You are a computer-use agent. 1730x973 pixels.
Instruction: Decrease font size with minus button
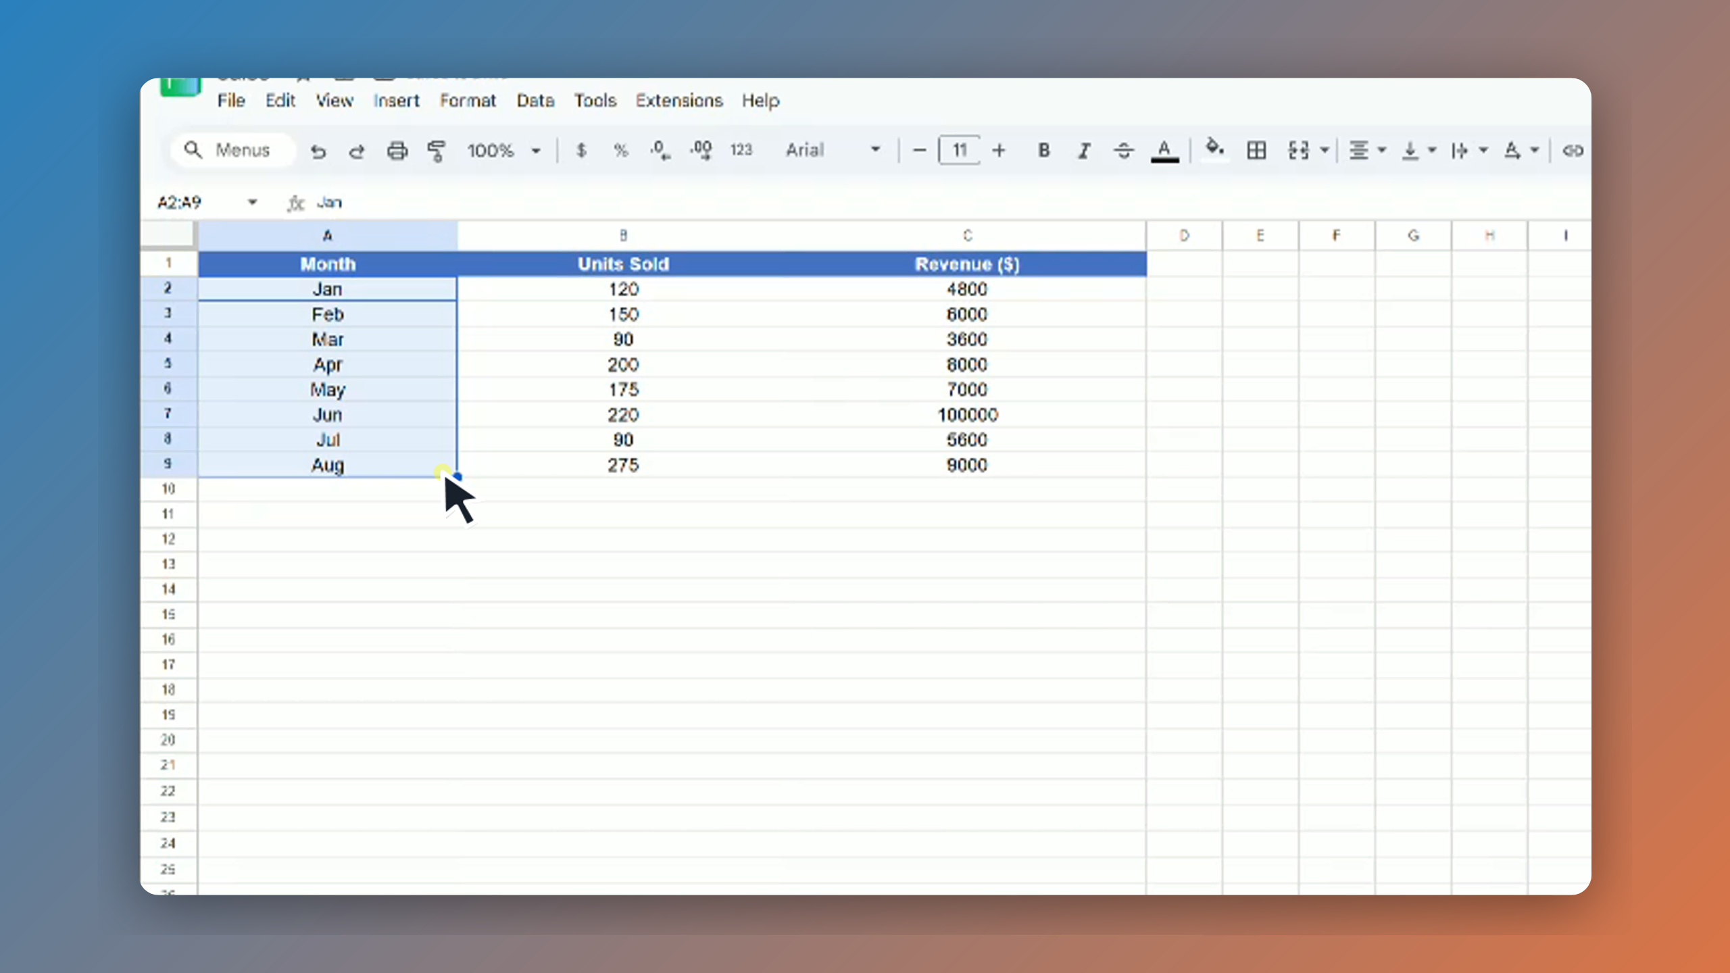click(x=919, y=150)
